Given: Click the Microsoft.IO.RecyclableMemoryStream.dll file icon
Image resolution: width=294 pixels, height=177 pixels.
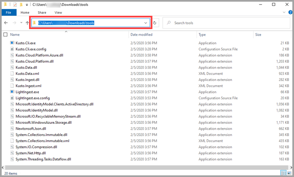Looking at the screenshot, I should click(x=12, y=116).
